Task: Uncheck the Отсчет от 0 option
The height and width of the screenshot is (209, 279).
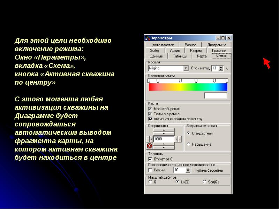Action: click(x=150, y=158)
